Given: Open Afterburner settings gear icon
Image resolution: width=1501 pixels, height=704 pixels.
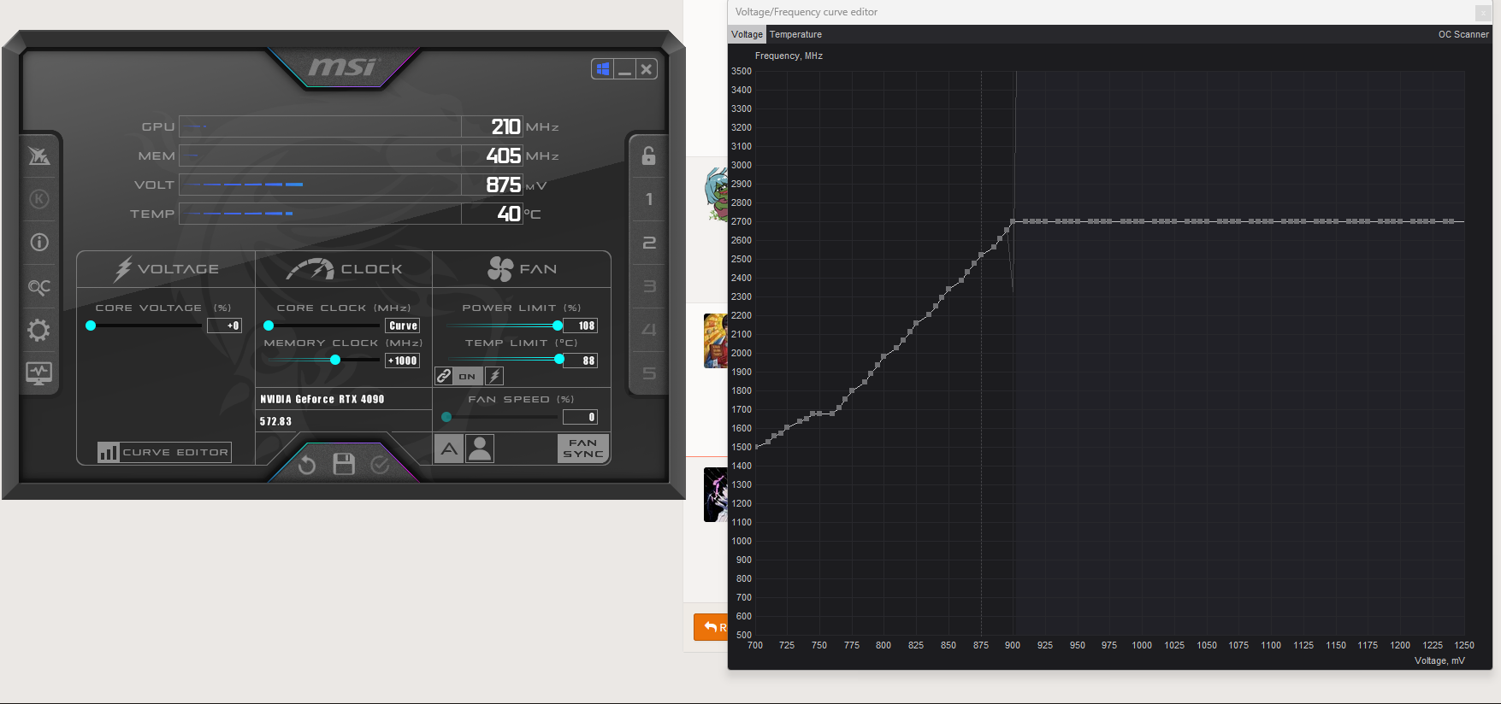Looking at the screenshot, I should [x=39, y=330].
